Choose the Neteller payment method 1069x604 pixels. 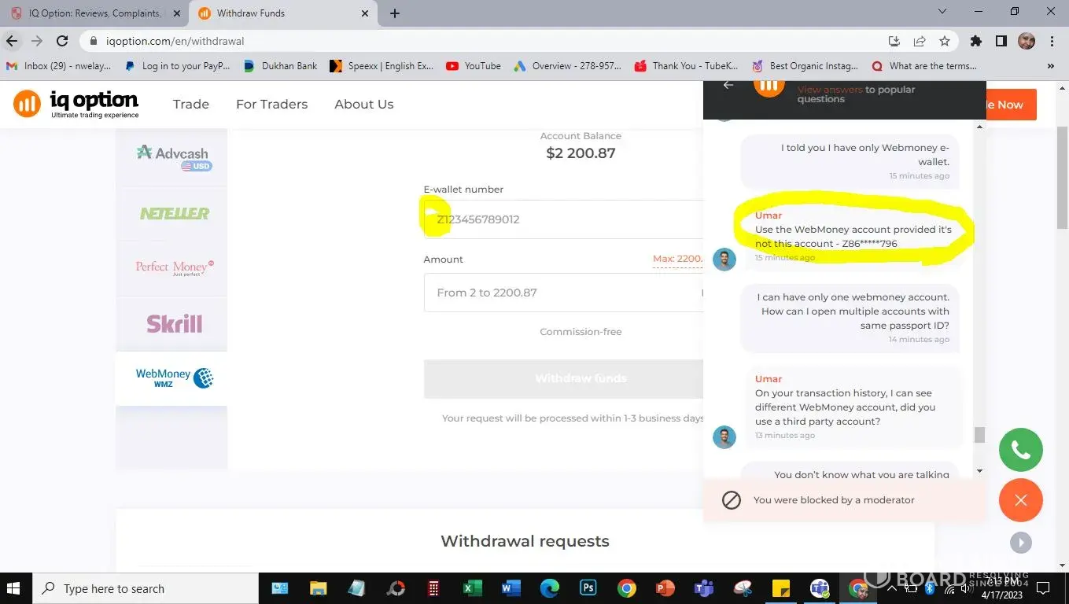[171, 213]
